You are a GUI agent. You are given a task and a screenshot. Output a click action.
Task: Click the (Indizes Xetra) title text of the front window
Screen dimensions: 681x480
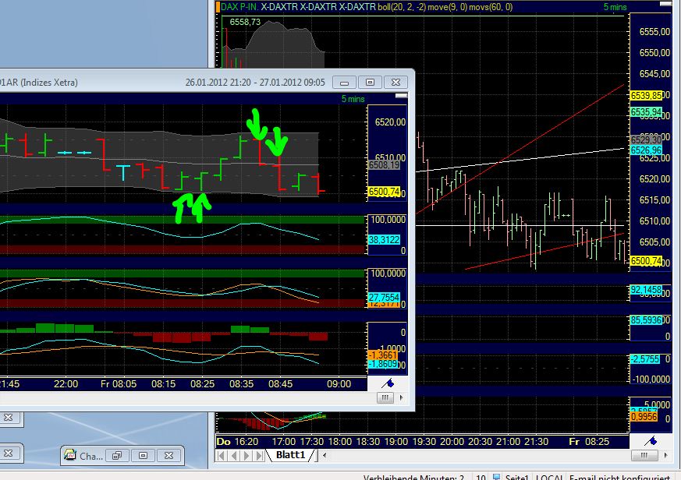[49, 83]
